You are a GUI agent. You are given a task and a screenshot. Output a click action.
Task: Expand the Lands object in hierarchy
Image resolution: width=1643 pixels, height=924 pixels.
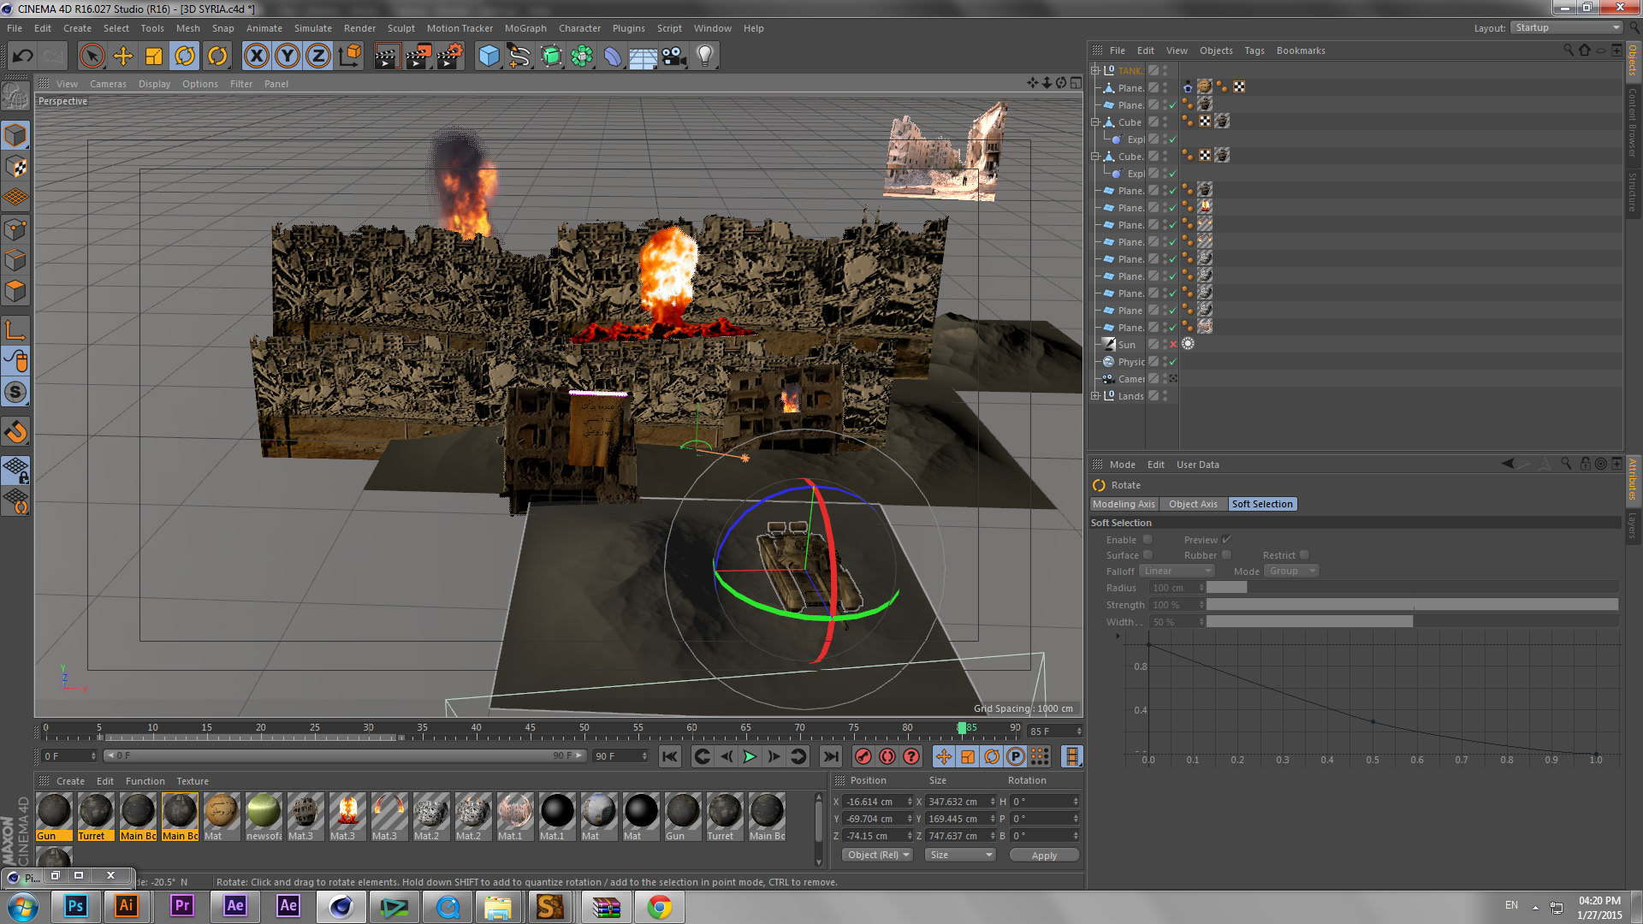click(1094, 396)
